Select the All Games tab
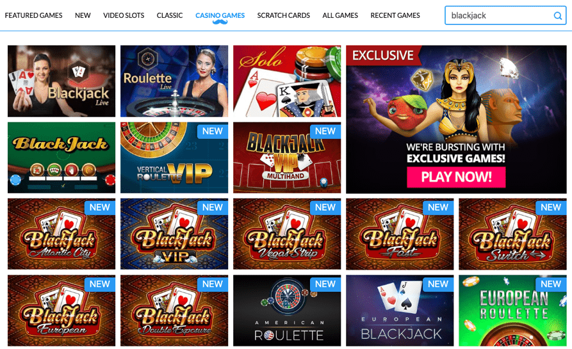This screenshot has width=572, height=349. coord(340,15)
